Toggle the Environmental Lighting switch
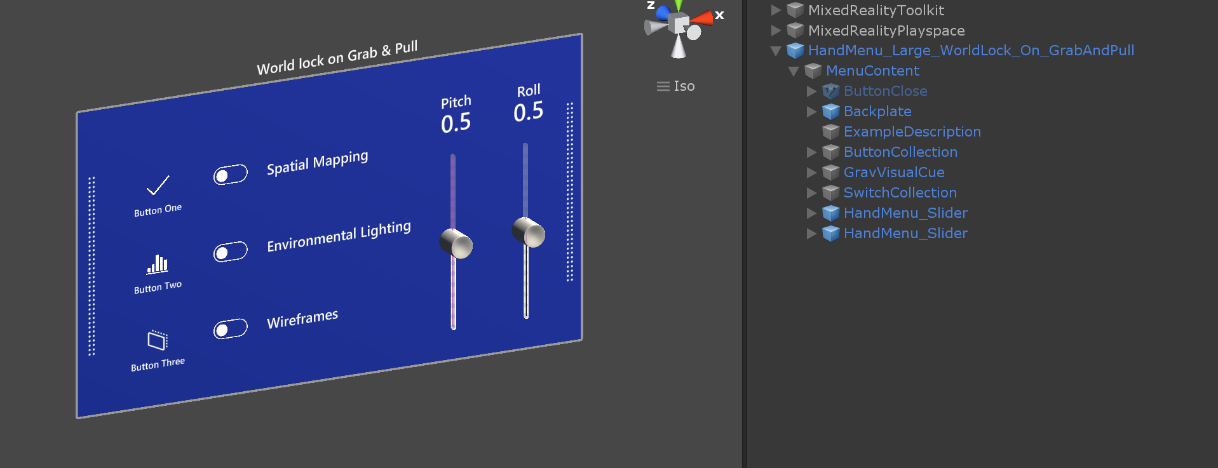This screenshot has height=468, width=1218. [x=231, y=251]
